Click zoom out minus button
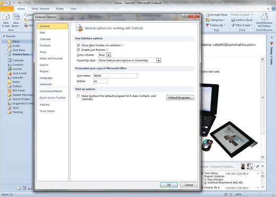Viewport: 276px width, 197px height. [246, 194]
